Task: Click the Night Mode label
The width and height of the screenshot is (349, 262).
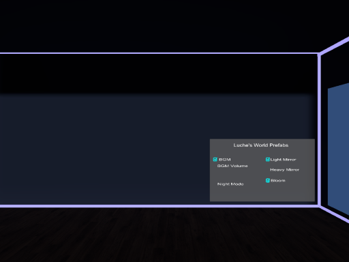Action: click(x=230, y=184)
